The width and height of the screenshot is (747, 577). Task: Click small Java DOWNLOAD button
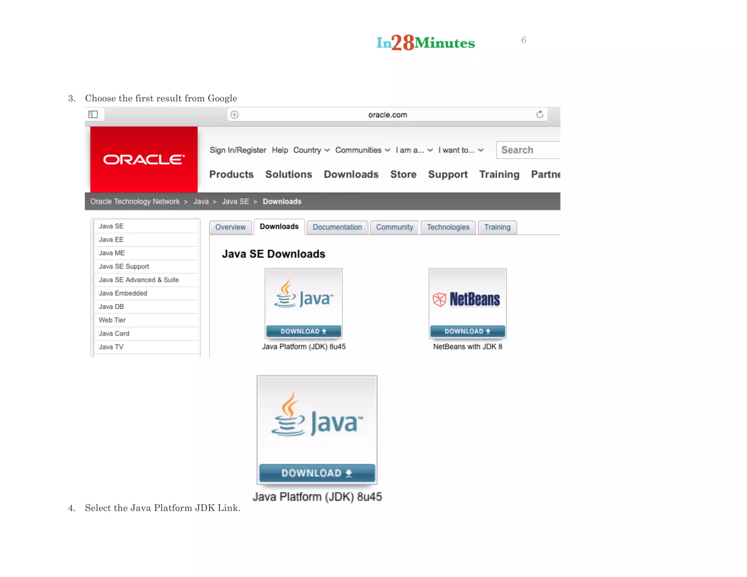(303, 331)
